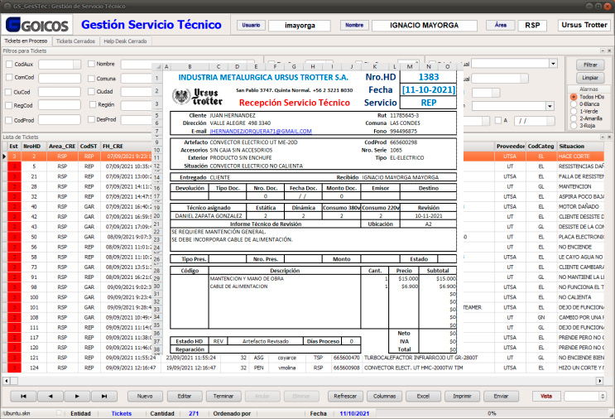Sort by Proveedor column header

coord(510,147)
